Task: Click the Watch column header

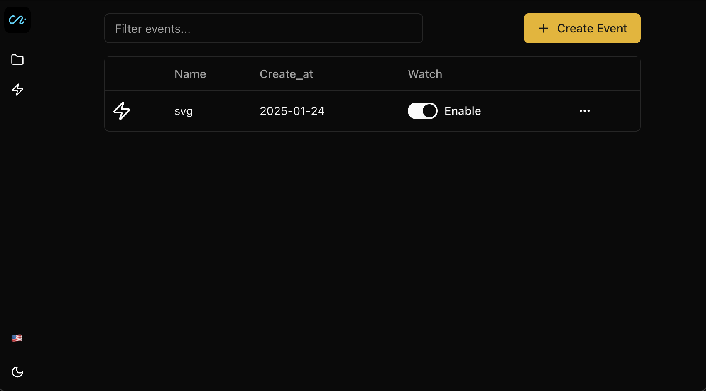Action: coord(425,74)
